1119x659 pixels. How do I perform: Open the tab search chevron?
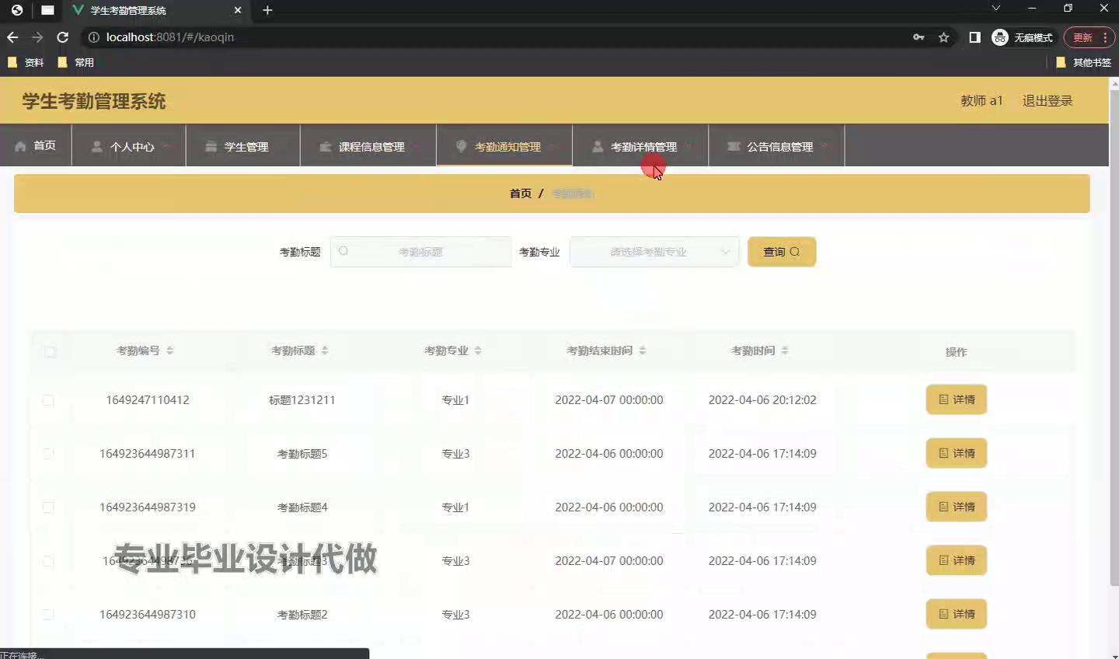[995, 8]
